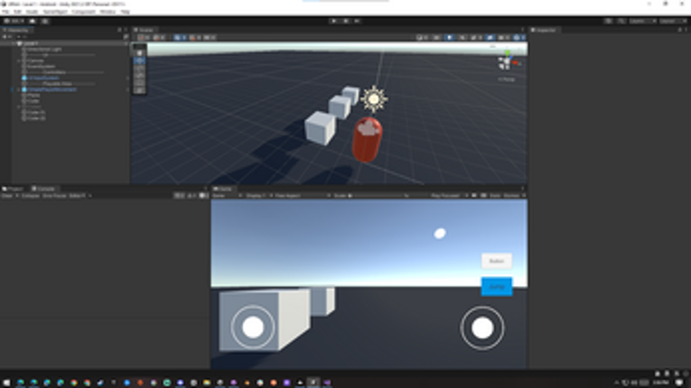Open the Hierarchy add (+) dropdown
The height and width of the screenshot is (388, 691).
click(x=6, y=37)
